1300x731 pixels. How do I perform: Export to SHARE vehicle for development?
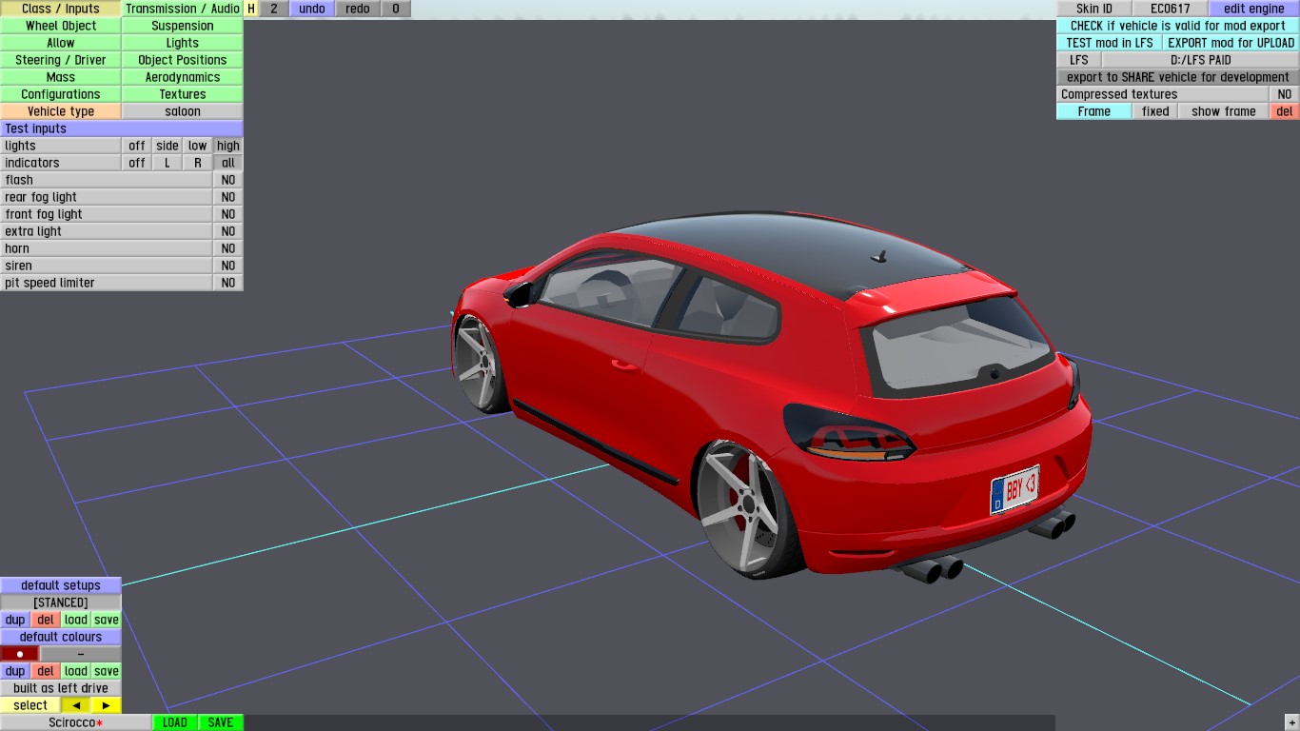[1178, 77]
